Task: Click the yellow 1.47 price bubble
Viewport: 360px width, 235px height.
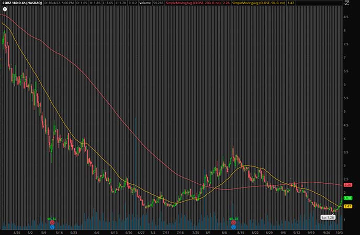Action: (347, 207)
